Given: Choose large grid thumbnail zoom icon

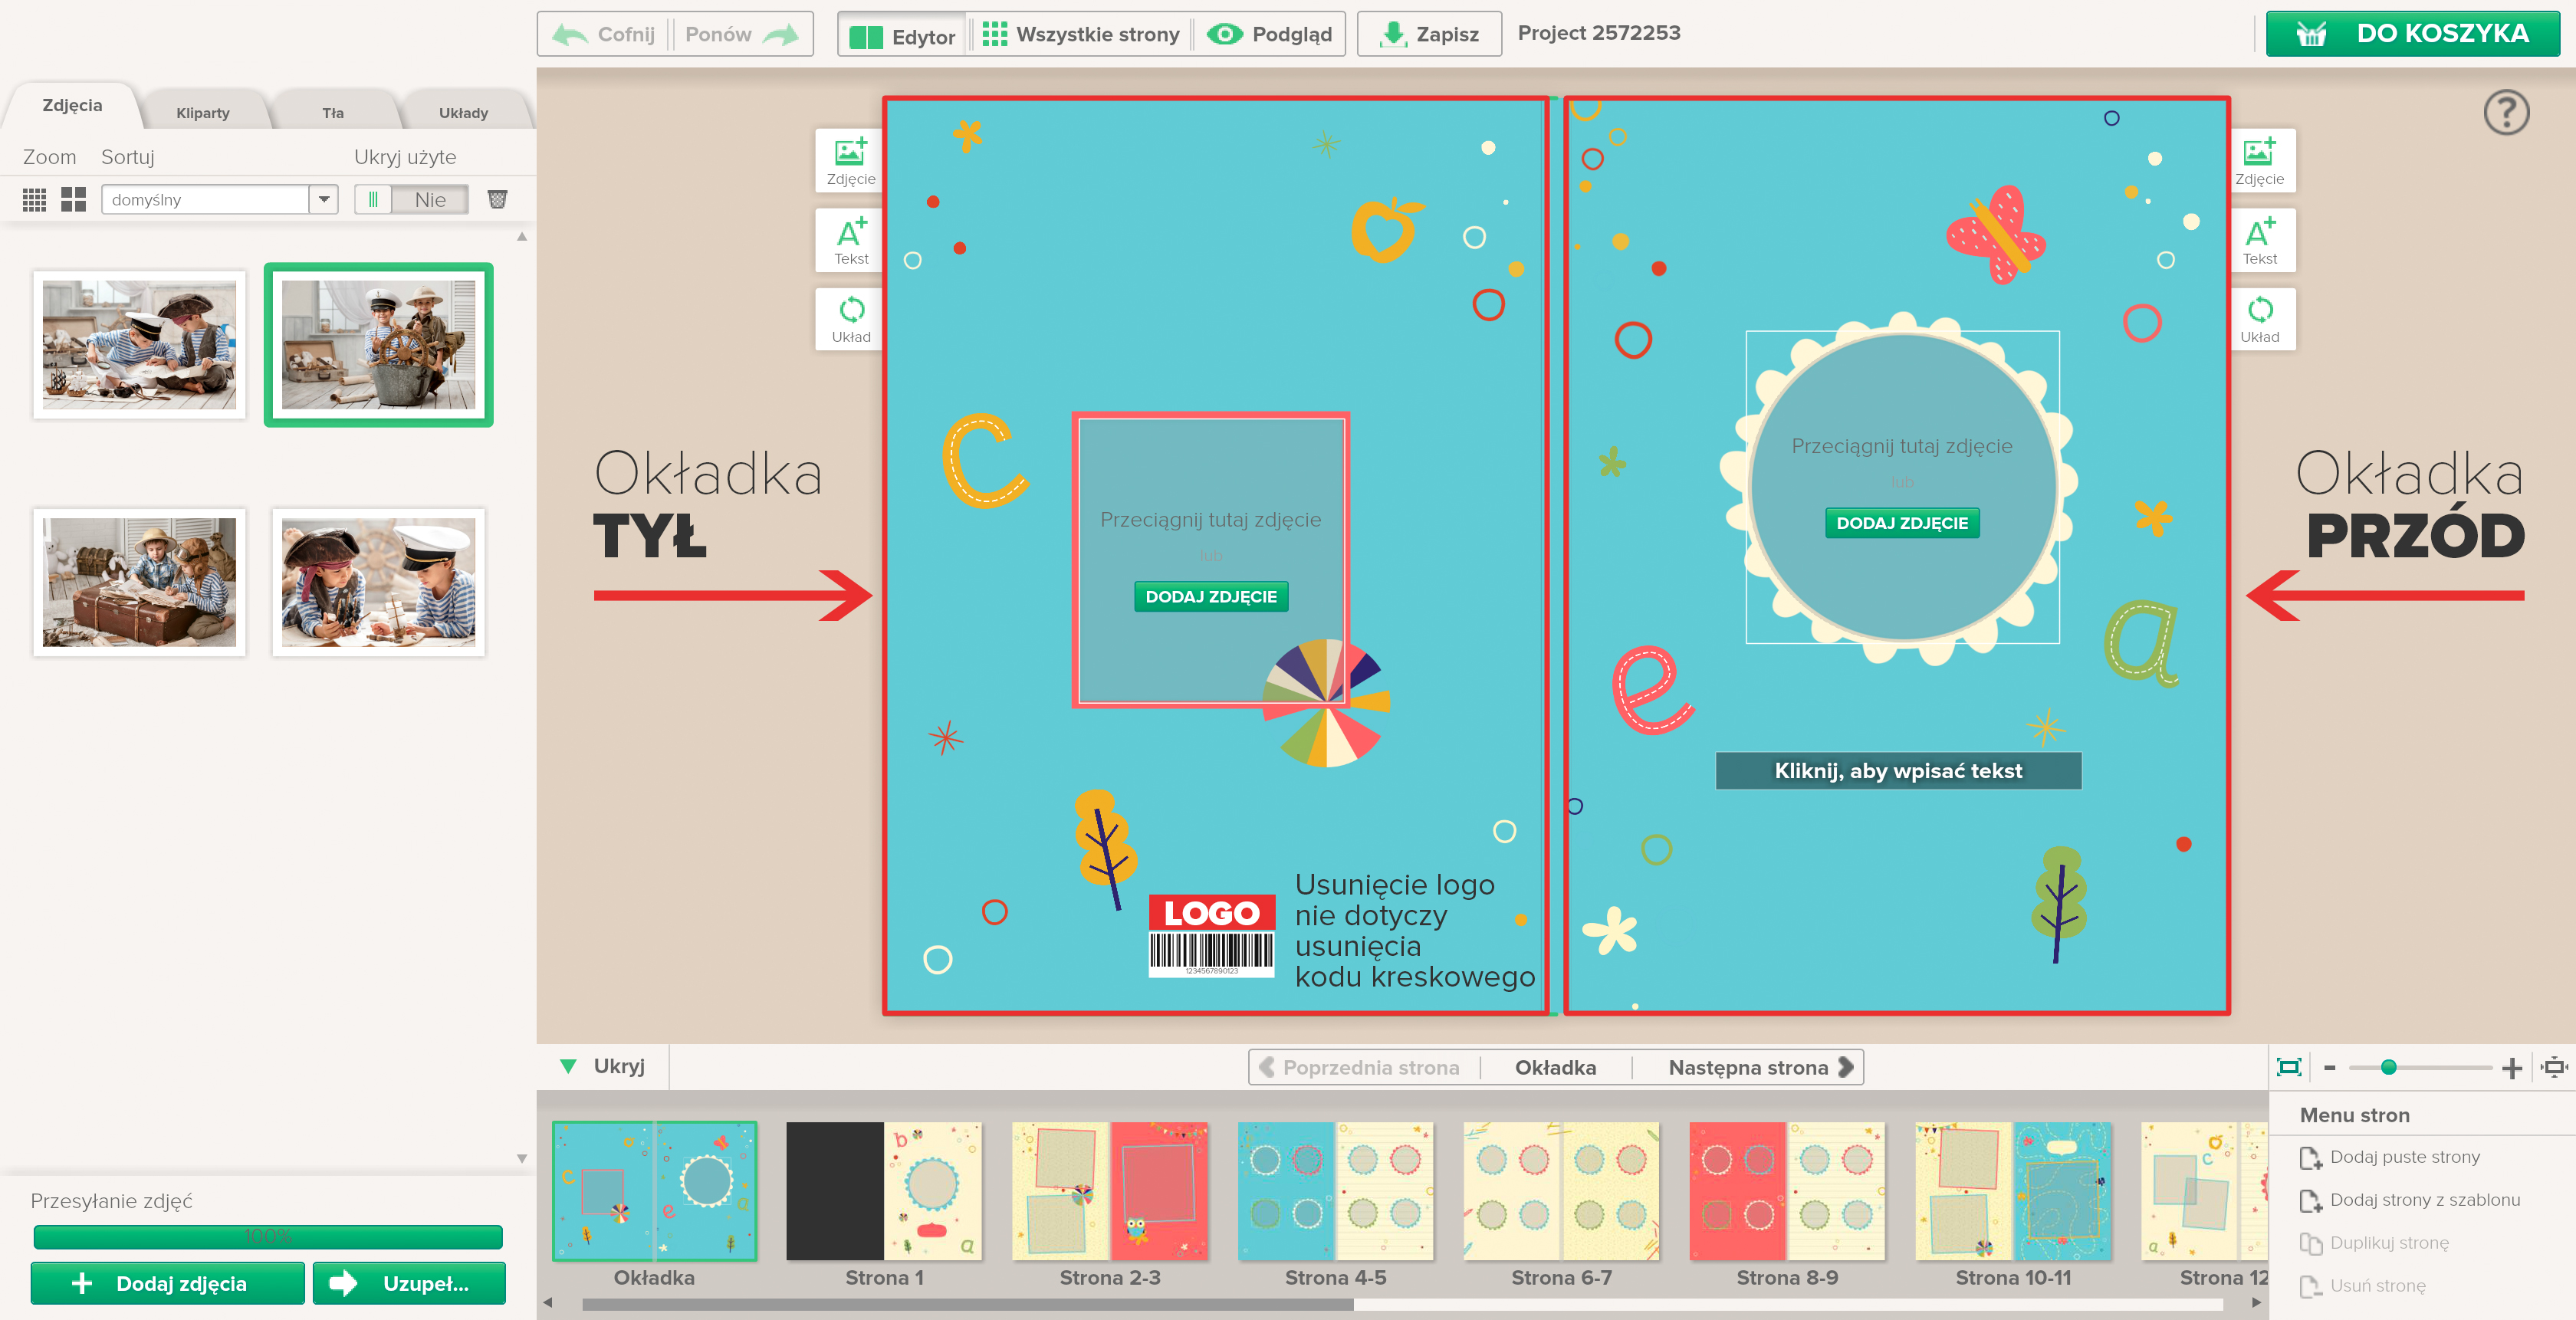Looking at the screenshot, I should (x=73, y=199).
